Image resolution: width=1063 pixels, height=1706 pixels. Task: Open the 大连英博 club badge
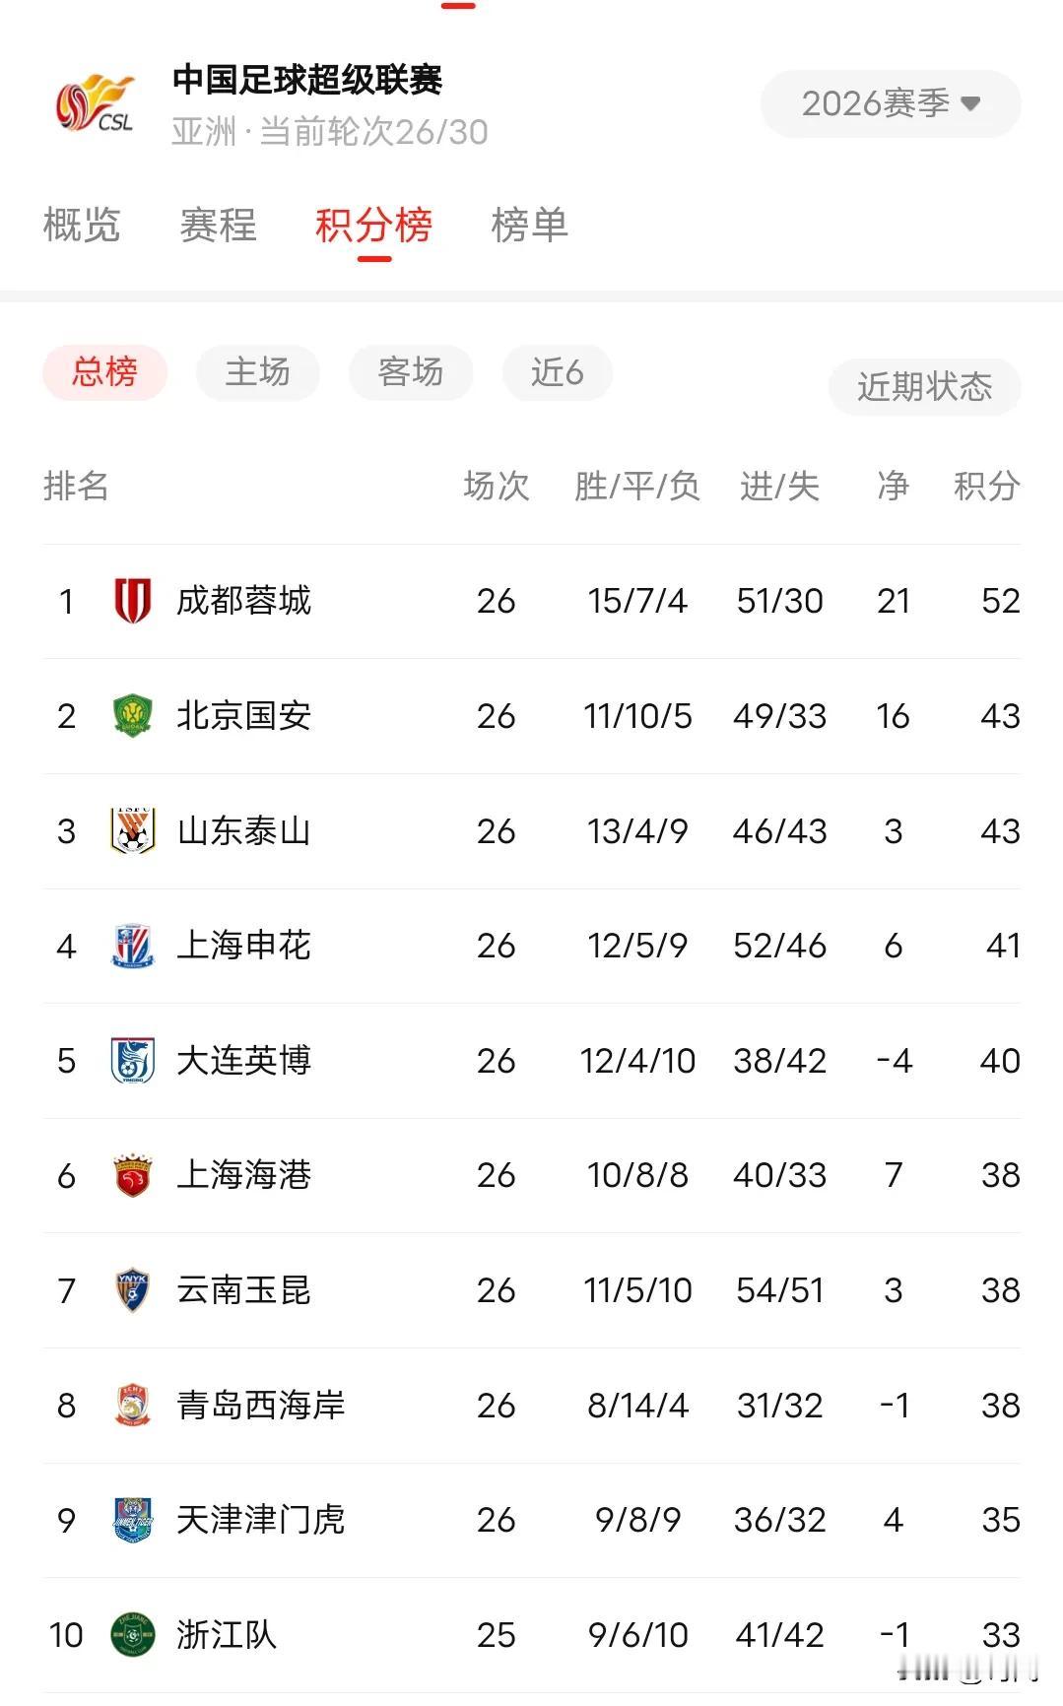coord(132,1061)
